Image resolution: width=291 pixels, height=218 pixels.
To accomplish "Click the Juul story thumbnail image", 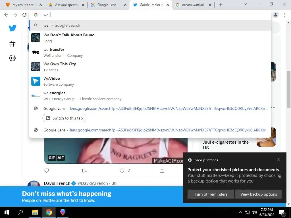I will (266, 137).
